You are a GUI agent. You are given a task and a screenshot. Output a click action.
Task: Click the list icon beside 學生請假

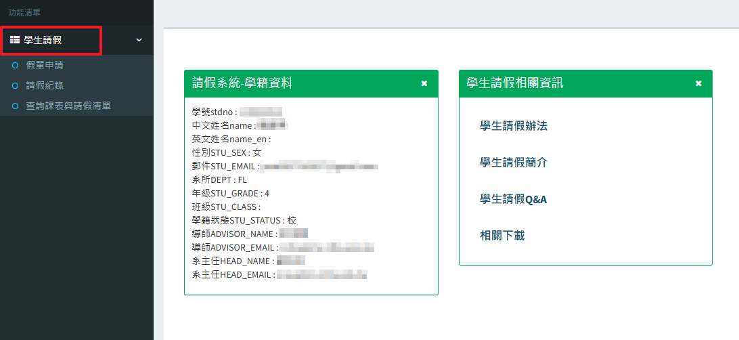pyautogui.click(x=15, y=40)
